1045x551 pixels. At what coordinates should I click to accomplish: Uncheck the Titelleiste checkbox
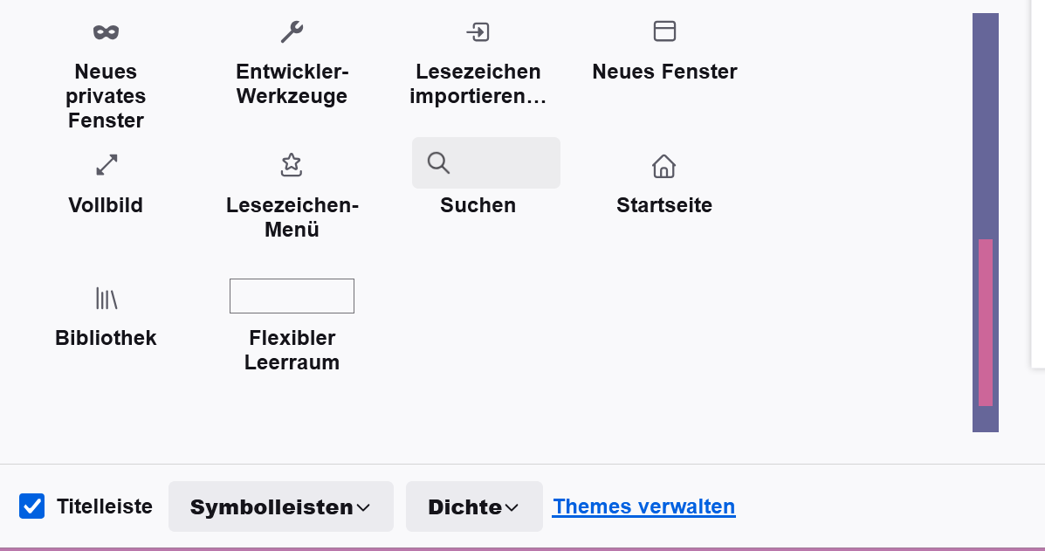tap(32, 506)
